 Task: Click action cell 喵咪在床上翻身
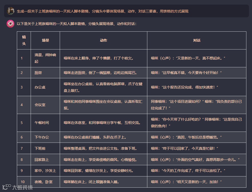point(103,58)
